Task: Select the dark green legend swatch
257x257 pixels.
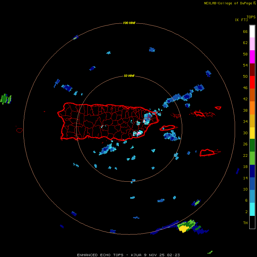Action: coord(252,145)
